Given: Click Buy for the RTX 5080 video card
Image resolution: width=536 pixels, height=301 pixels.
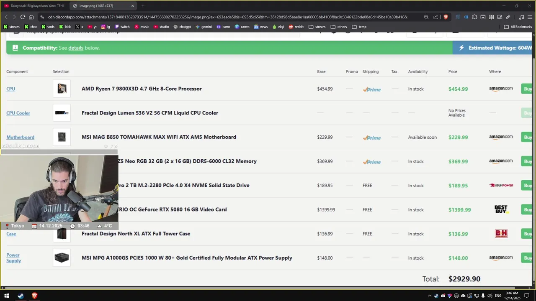Looking at the screenshot, I should pyautogui.click(x=527, y=209).
